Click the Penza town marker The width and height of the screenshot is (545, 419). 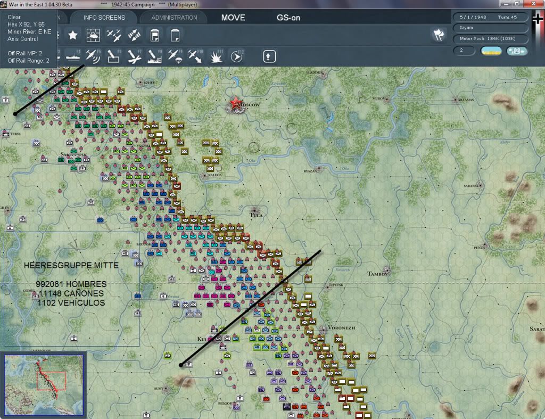click(x=485, y=247)
